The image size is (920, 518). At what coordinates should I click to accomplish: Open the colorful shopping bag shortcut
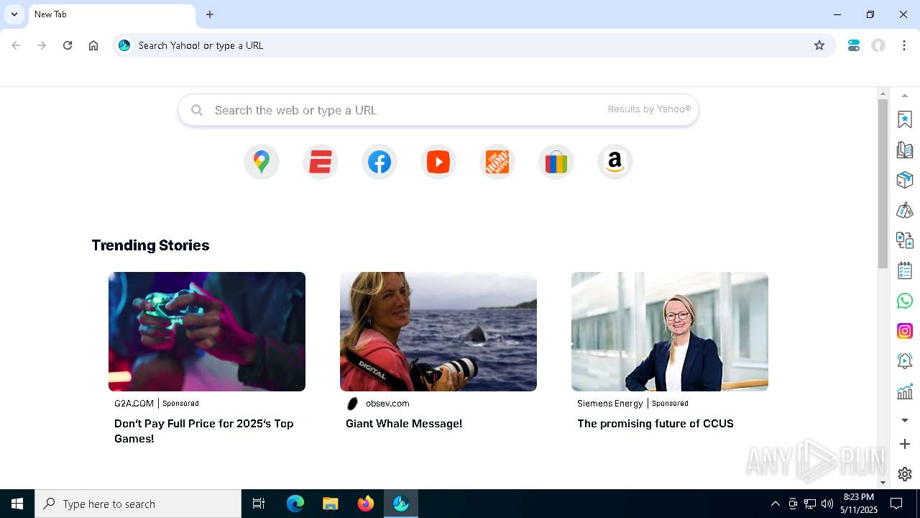coord(556,162)
